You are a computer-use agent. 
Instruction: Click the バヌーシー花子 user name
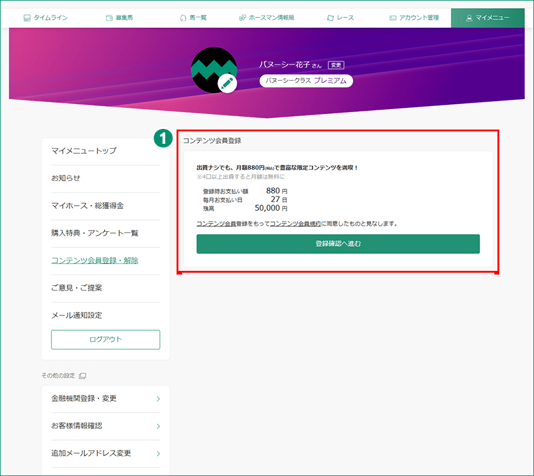(285, 64)
